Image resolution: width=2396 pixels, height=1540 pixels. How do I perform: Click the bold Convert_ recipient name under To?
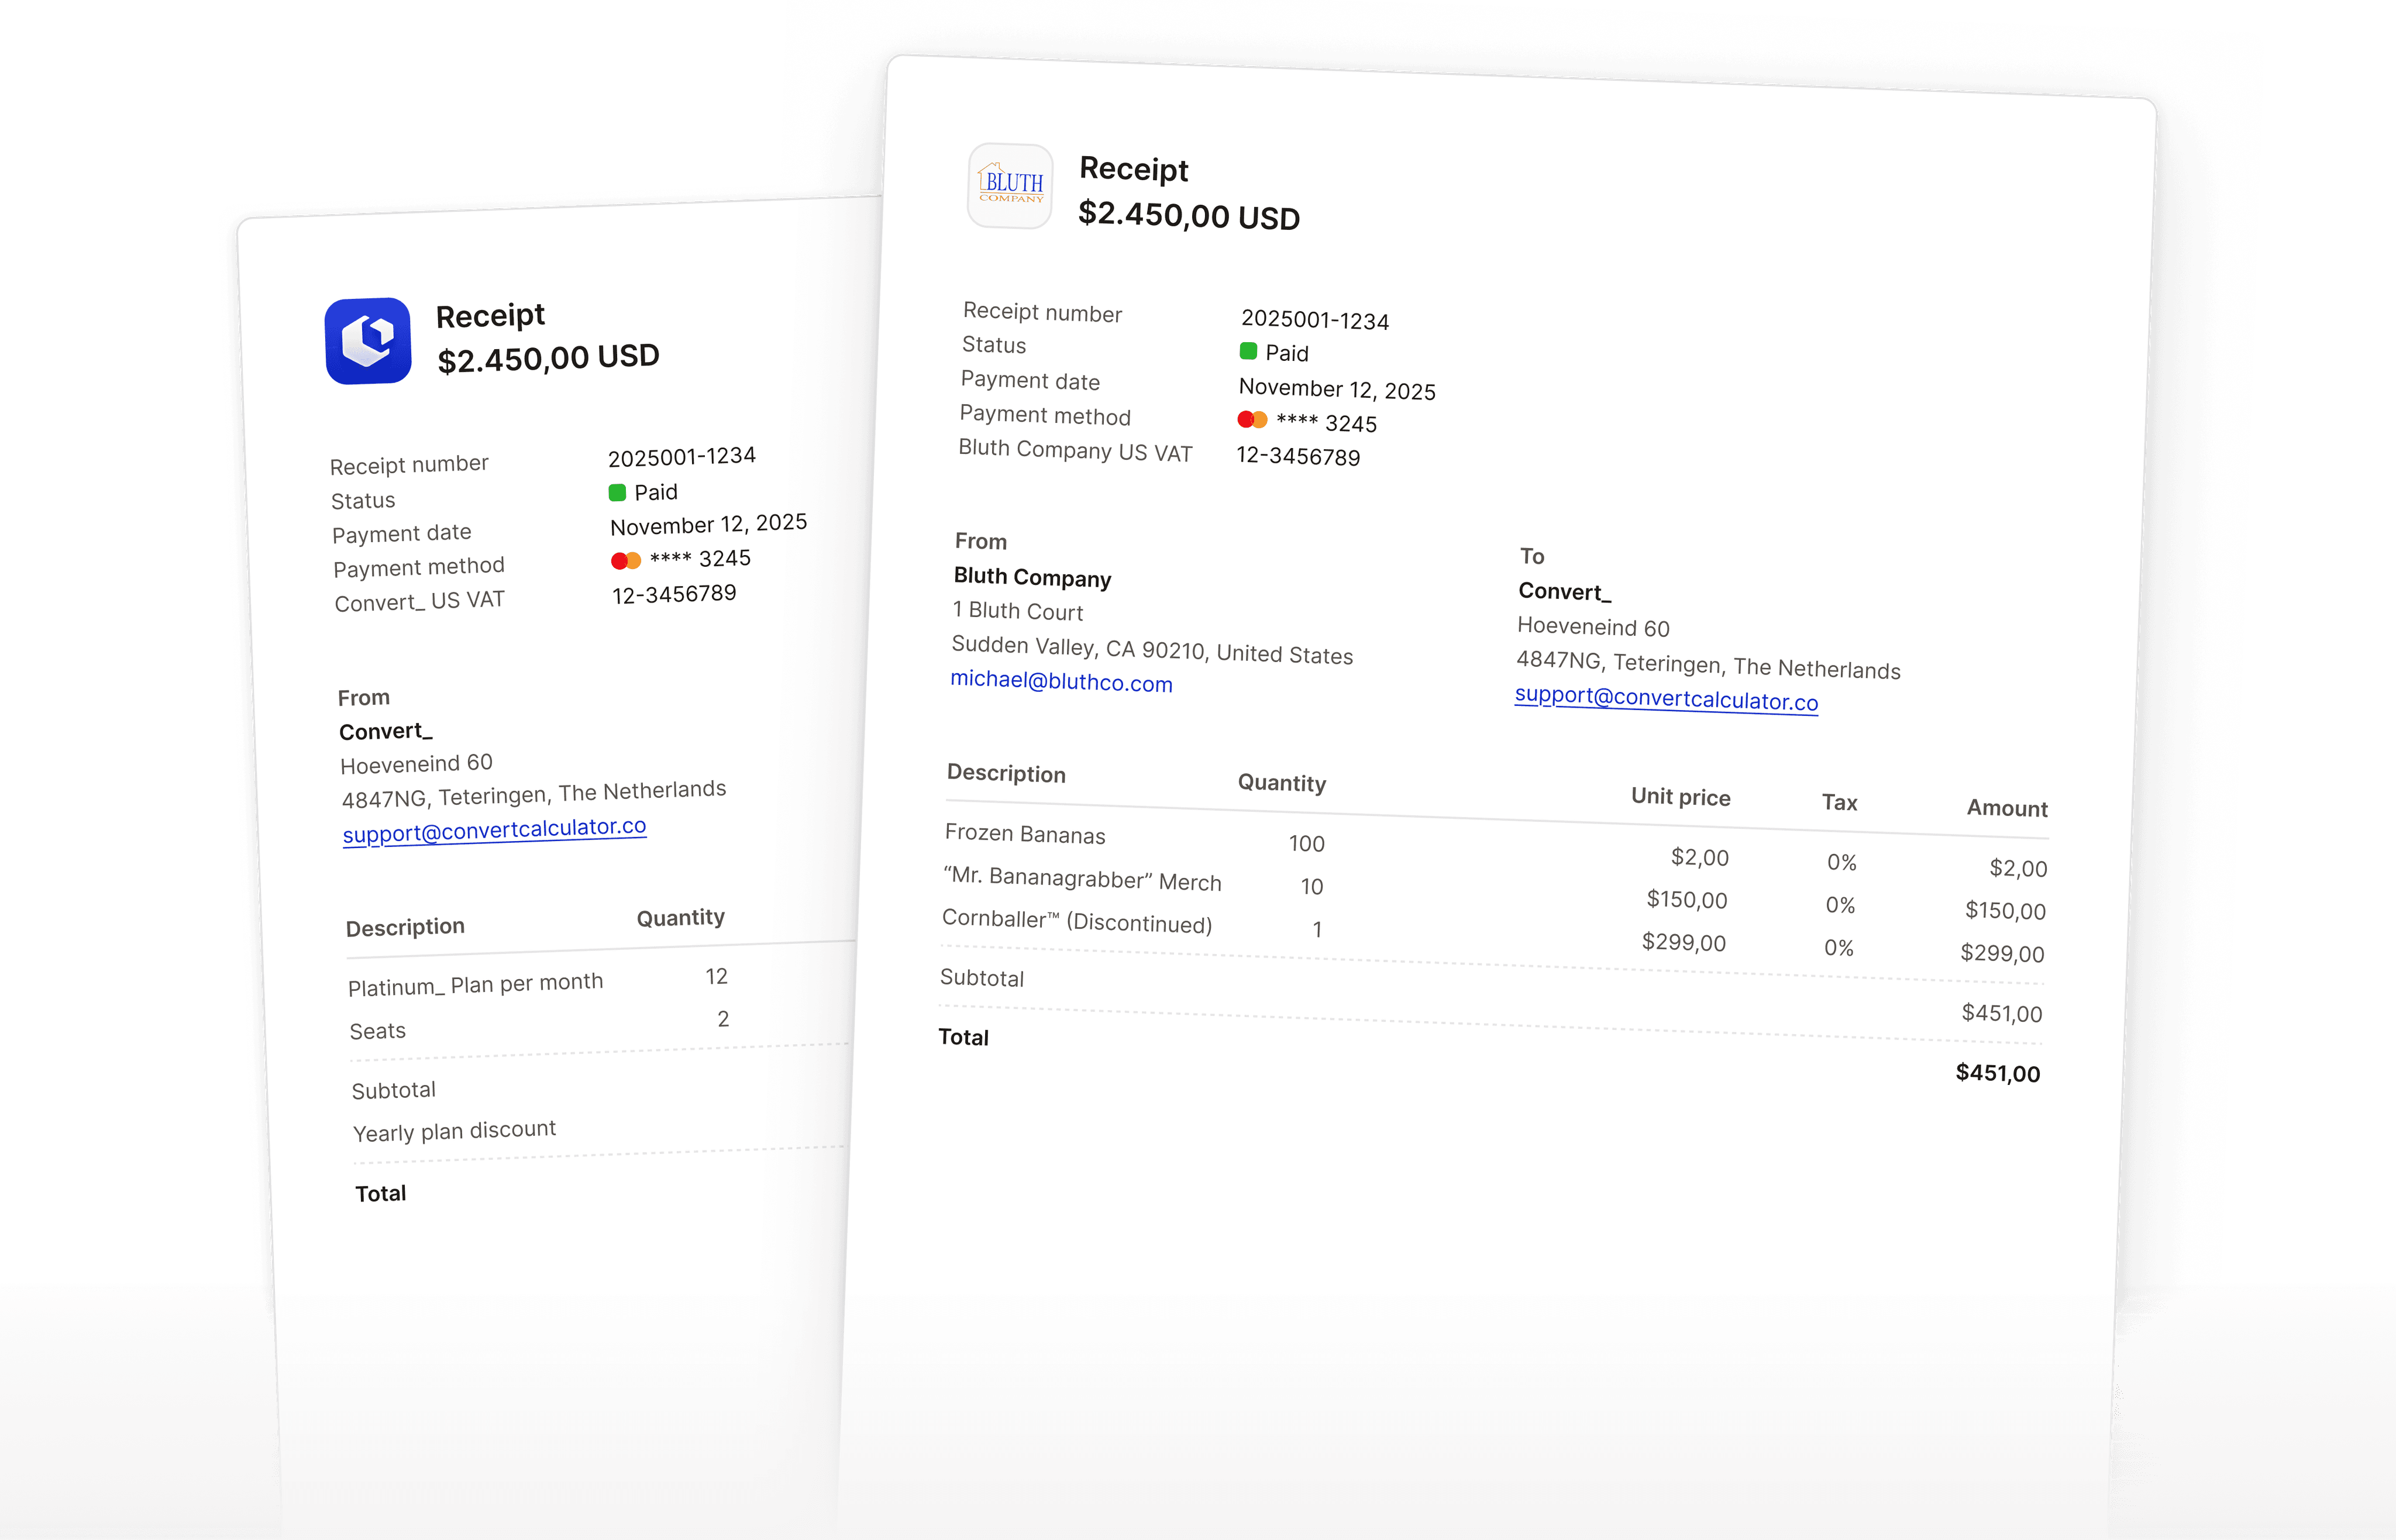[1565, 592]
